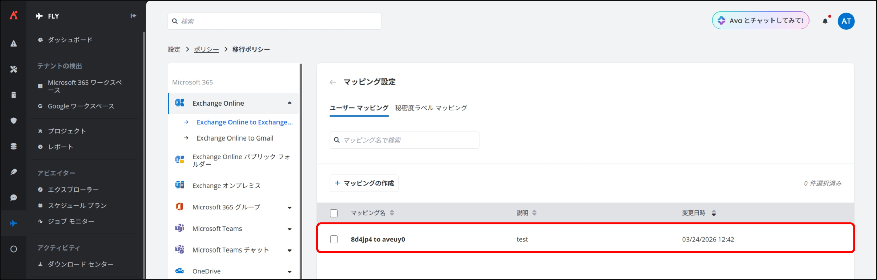Open the chat bubble icon in left rail
The width and height of the screenshot is (877, 280).
[x=14, y=198]
